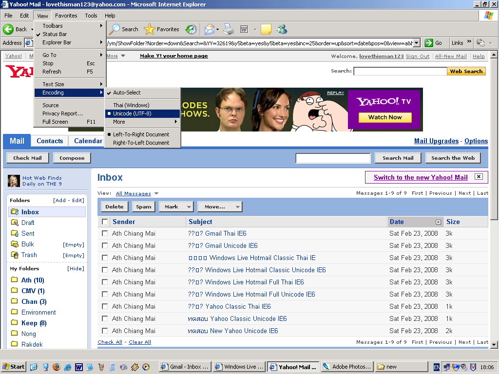
Task: Click the Discuss note toolbar icon
Action: 266,29
